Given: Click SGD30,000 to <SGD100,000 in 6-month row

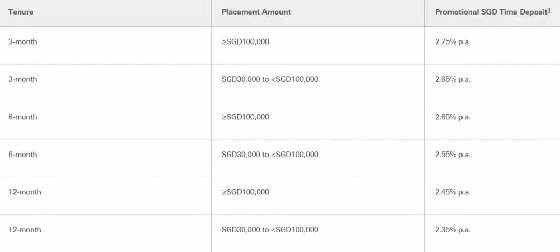Looking at the screenshot, I should pyautogui.click(x=270, y=155).
